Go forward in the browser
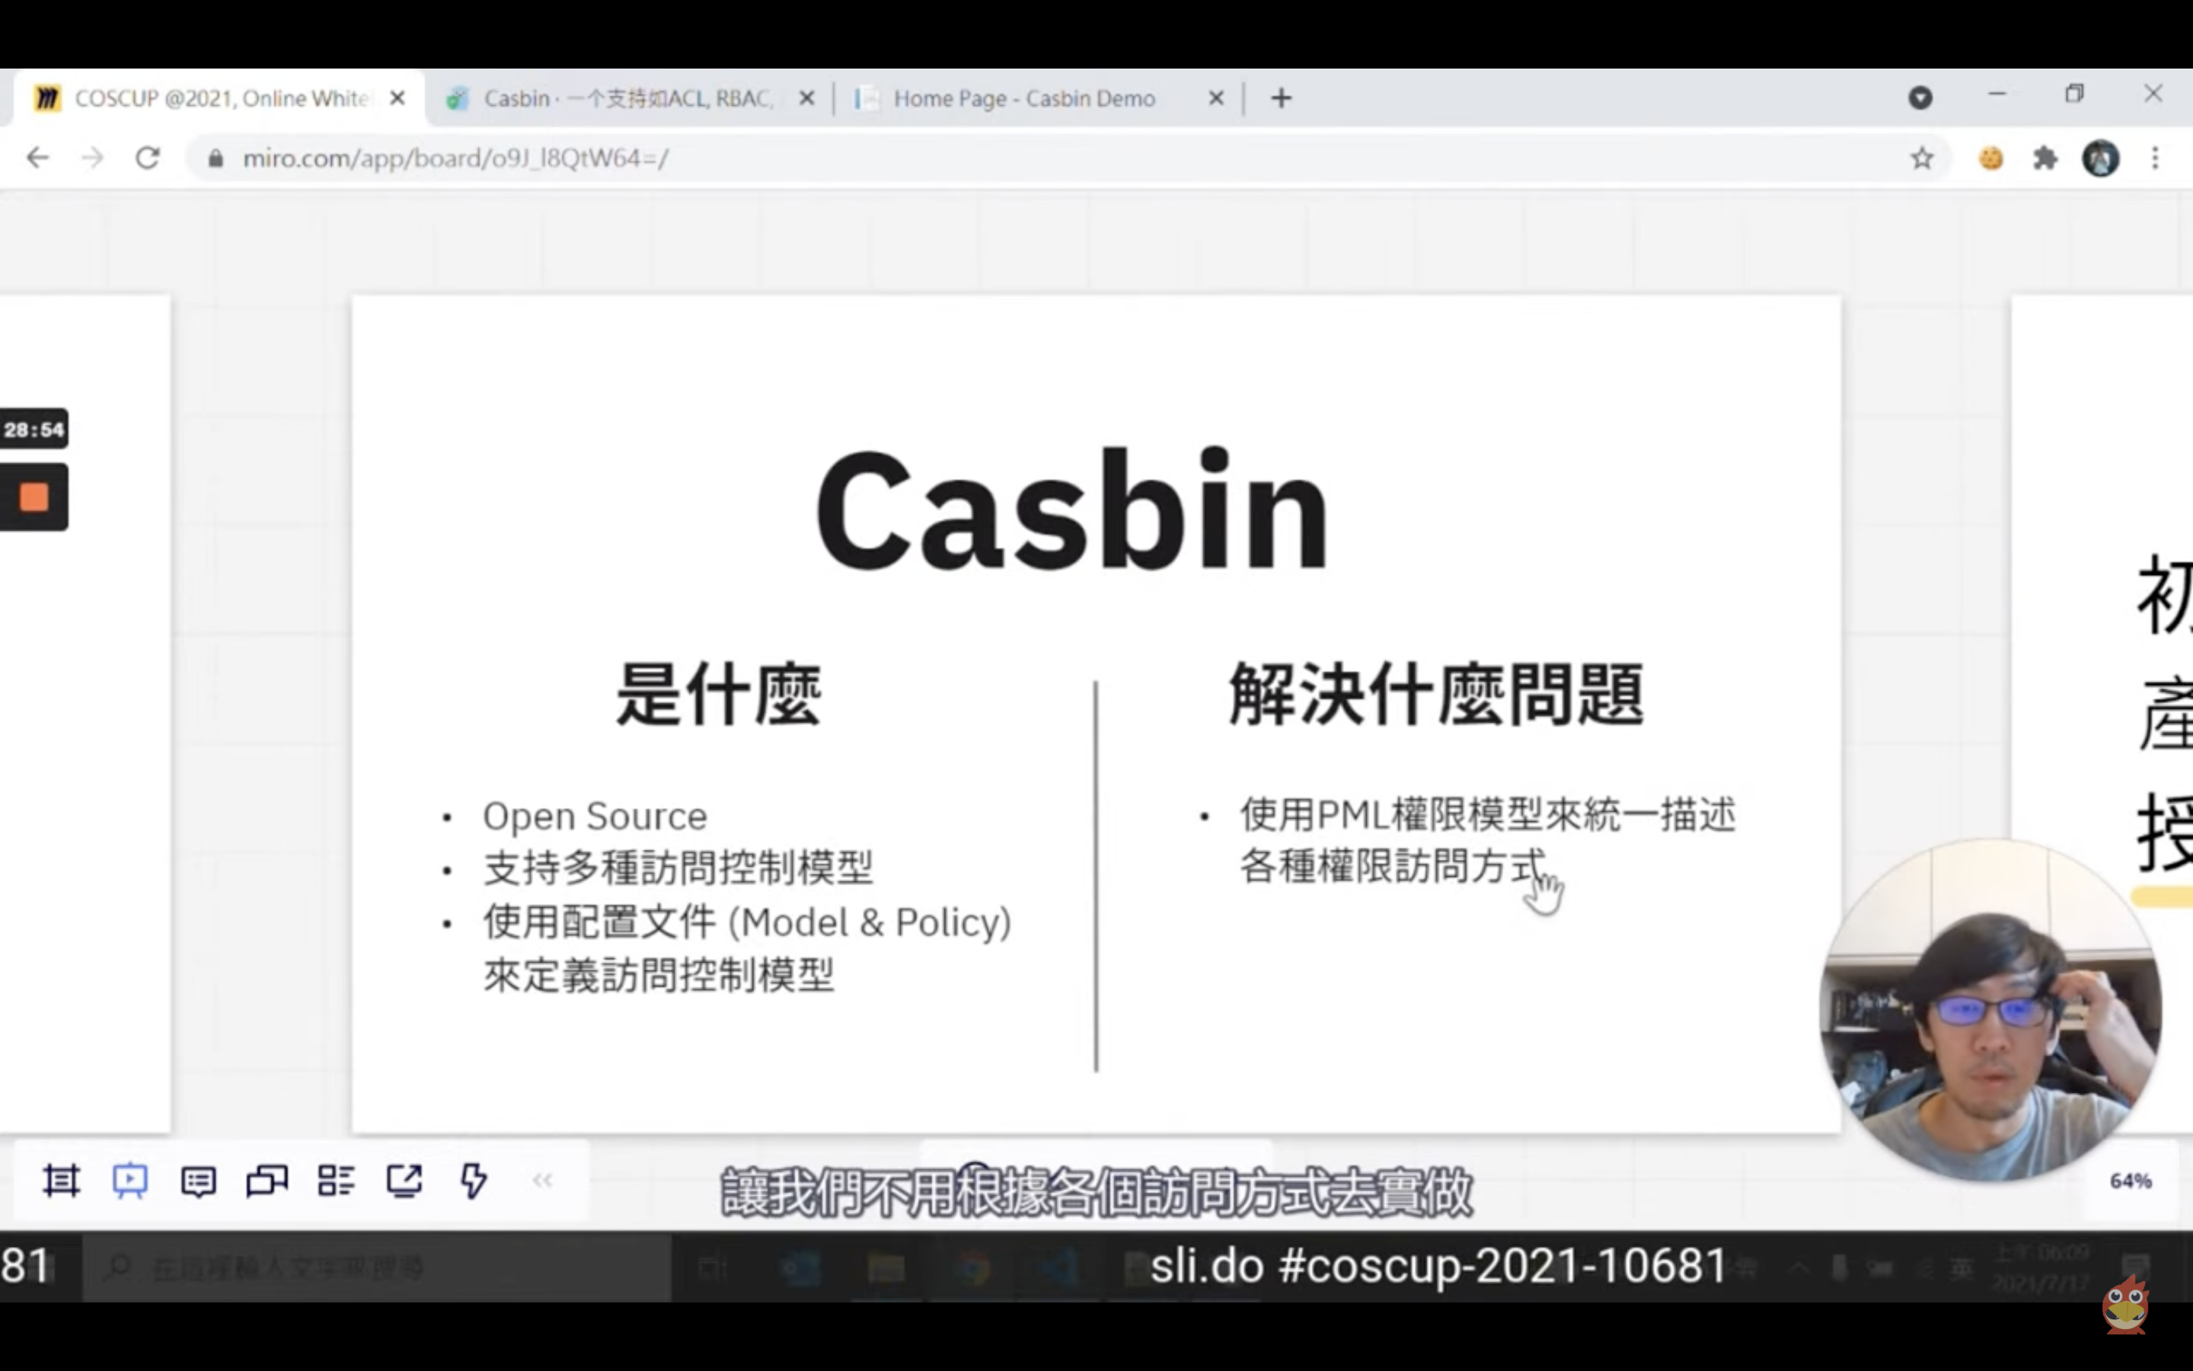This screenshot has width=2193, height=1371. tap(92, 158)
